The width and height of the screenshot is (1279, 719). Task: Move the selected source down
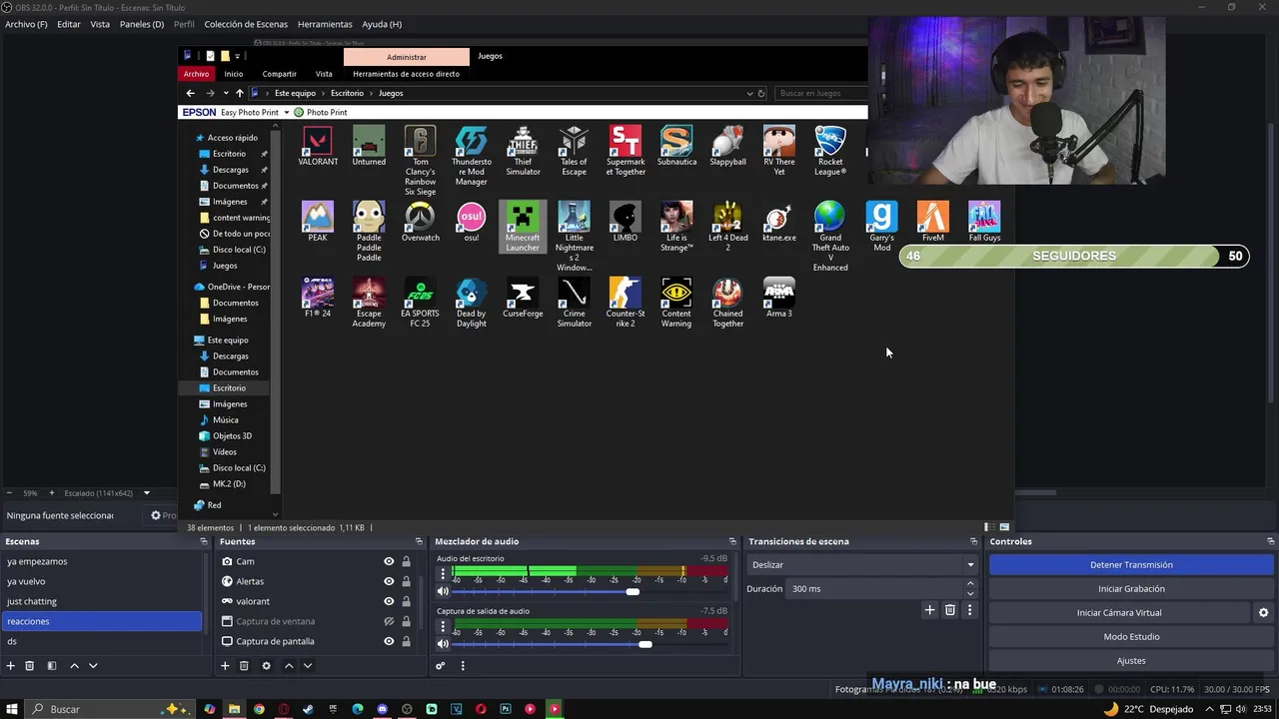point(308,666)
